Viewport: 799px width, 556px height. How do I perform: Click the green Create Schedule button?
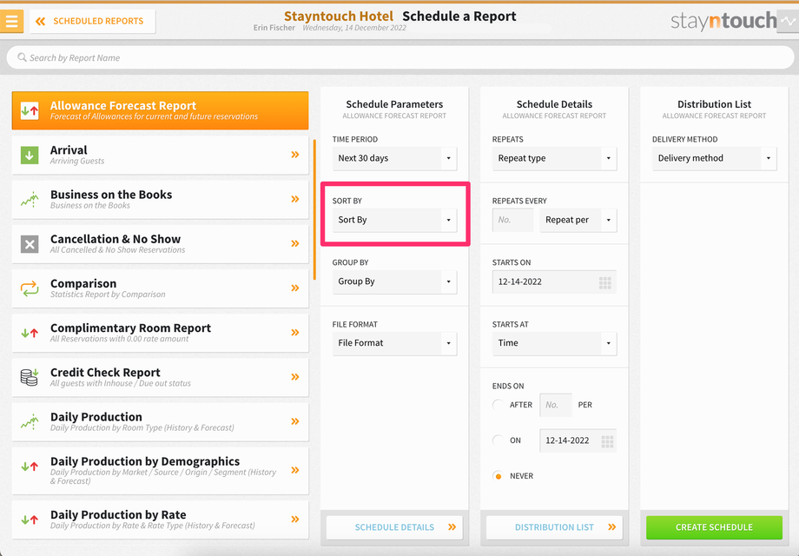click(715, 527)
